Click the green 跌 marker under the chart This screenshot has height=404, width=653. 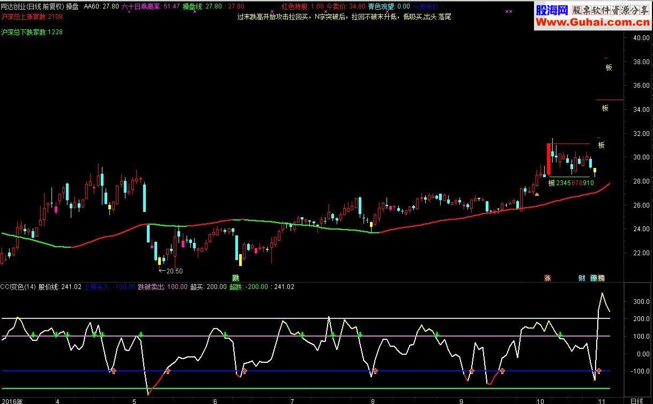point(235,278)
